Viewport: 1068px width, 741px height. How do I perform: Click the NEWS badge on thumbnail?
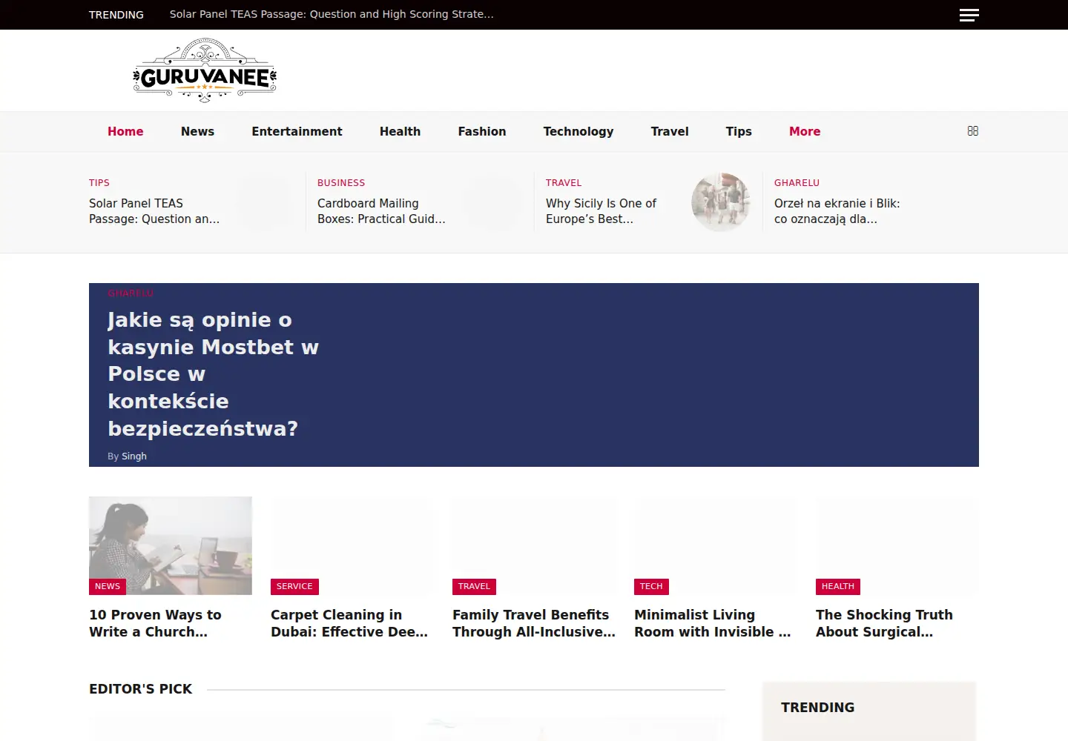click(x=108, y=586)
